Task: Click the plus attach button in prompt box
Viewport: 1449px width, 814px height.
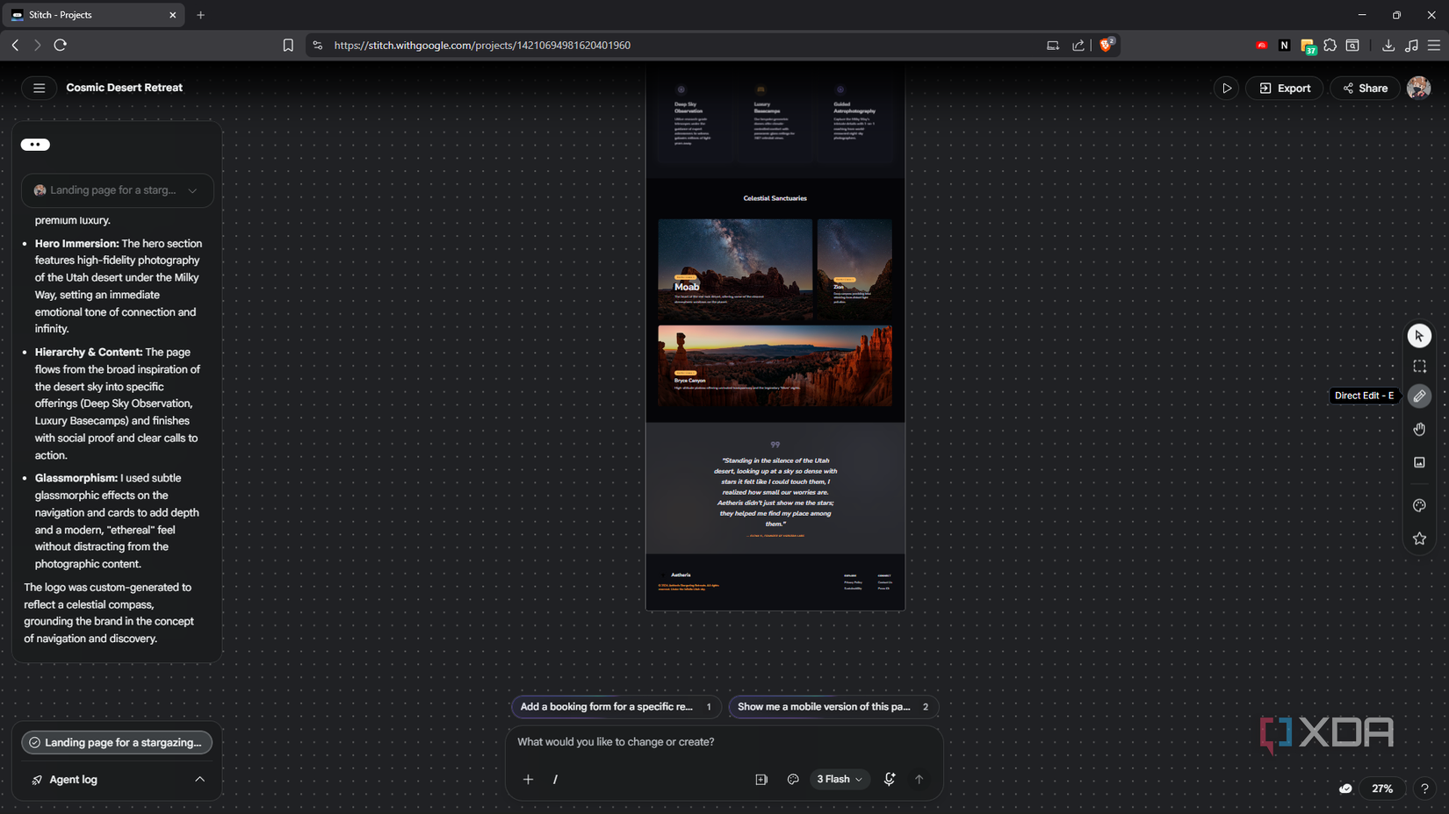Action: tap(528, 779)
